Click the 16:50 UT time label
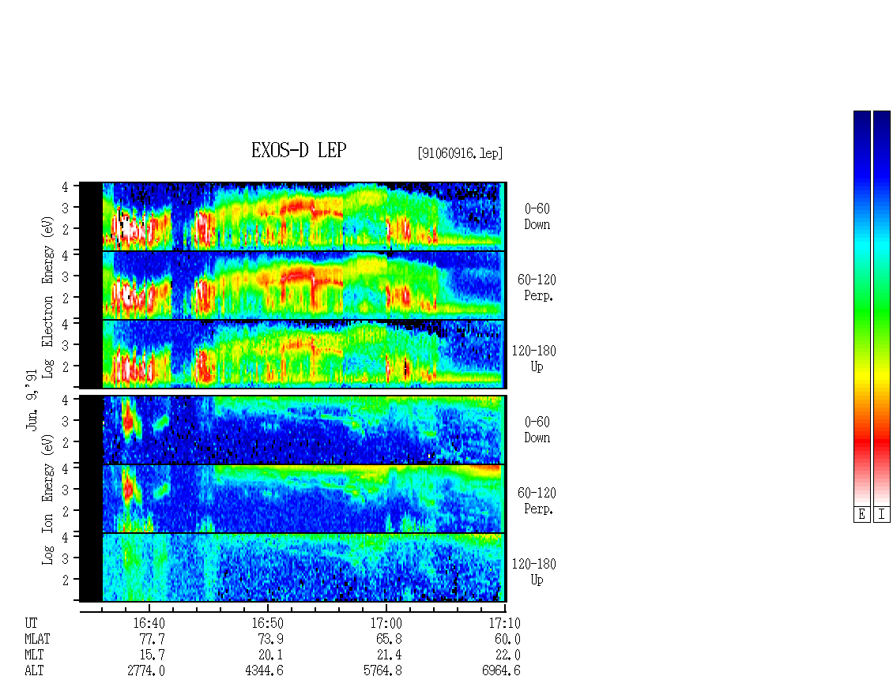Screen dimensions: 893x691 [x=268, y=623]
